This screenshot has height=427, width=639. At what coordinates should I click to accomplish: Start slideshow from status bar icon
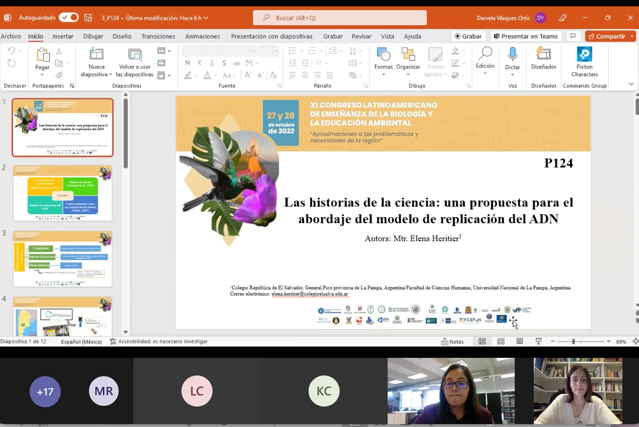538,341
